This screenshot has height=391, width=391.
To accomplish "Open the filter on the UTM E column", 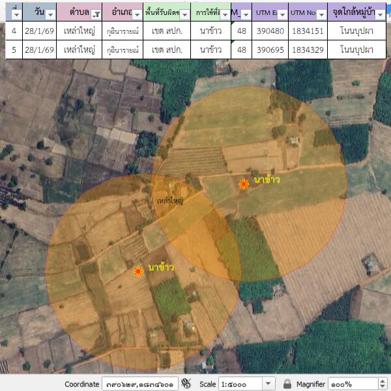I will point(281,14).
